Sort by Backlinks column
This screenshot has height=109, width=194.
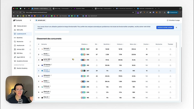click(107, 44)
